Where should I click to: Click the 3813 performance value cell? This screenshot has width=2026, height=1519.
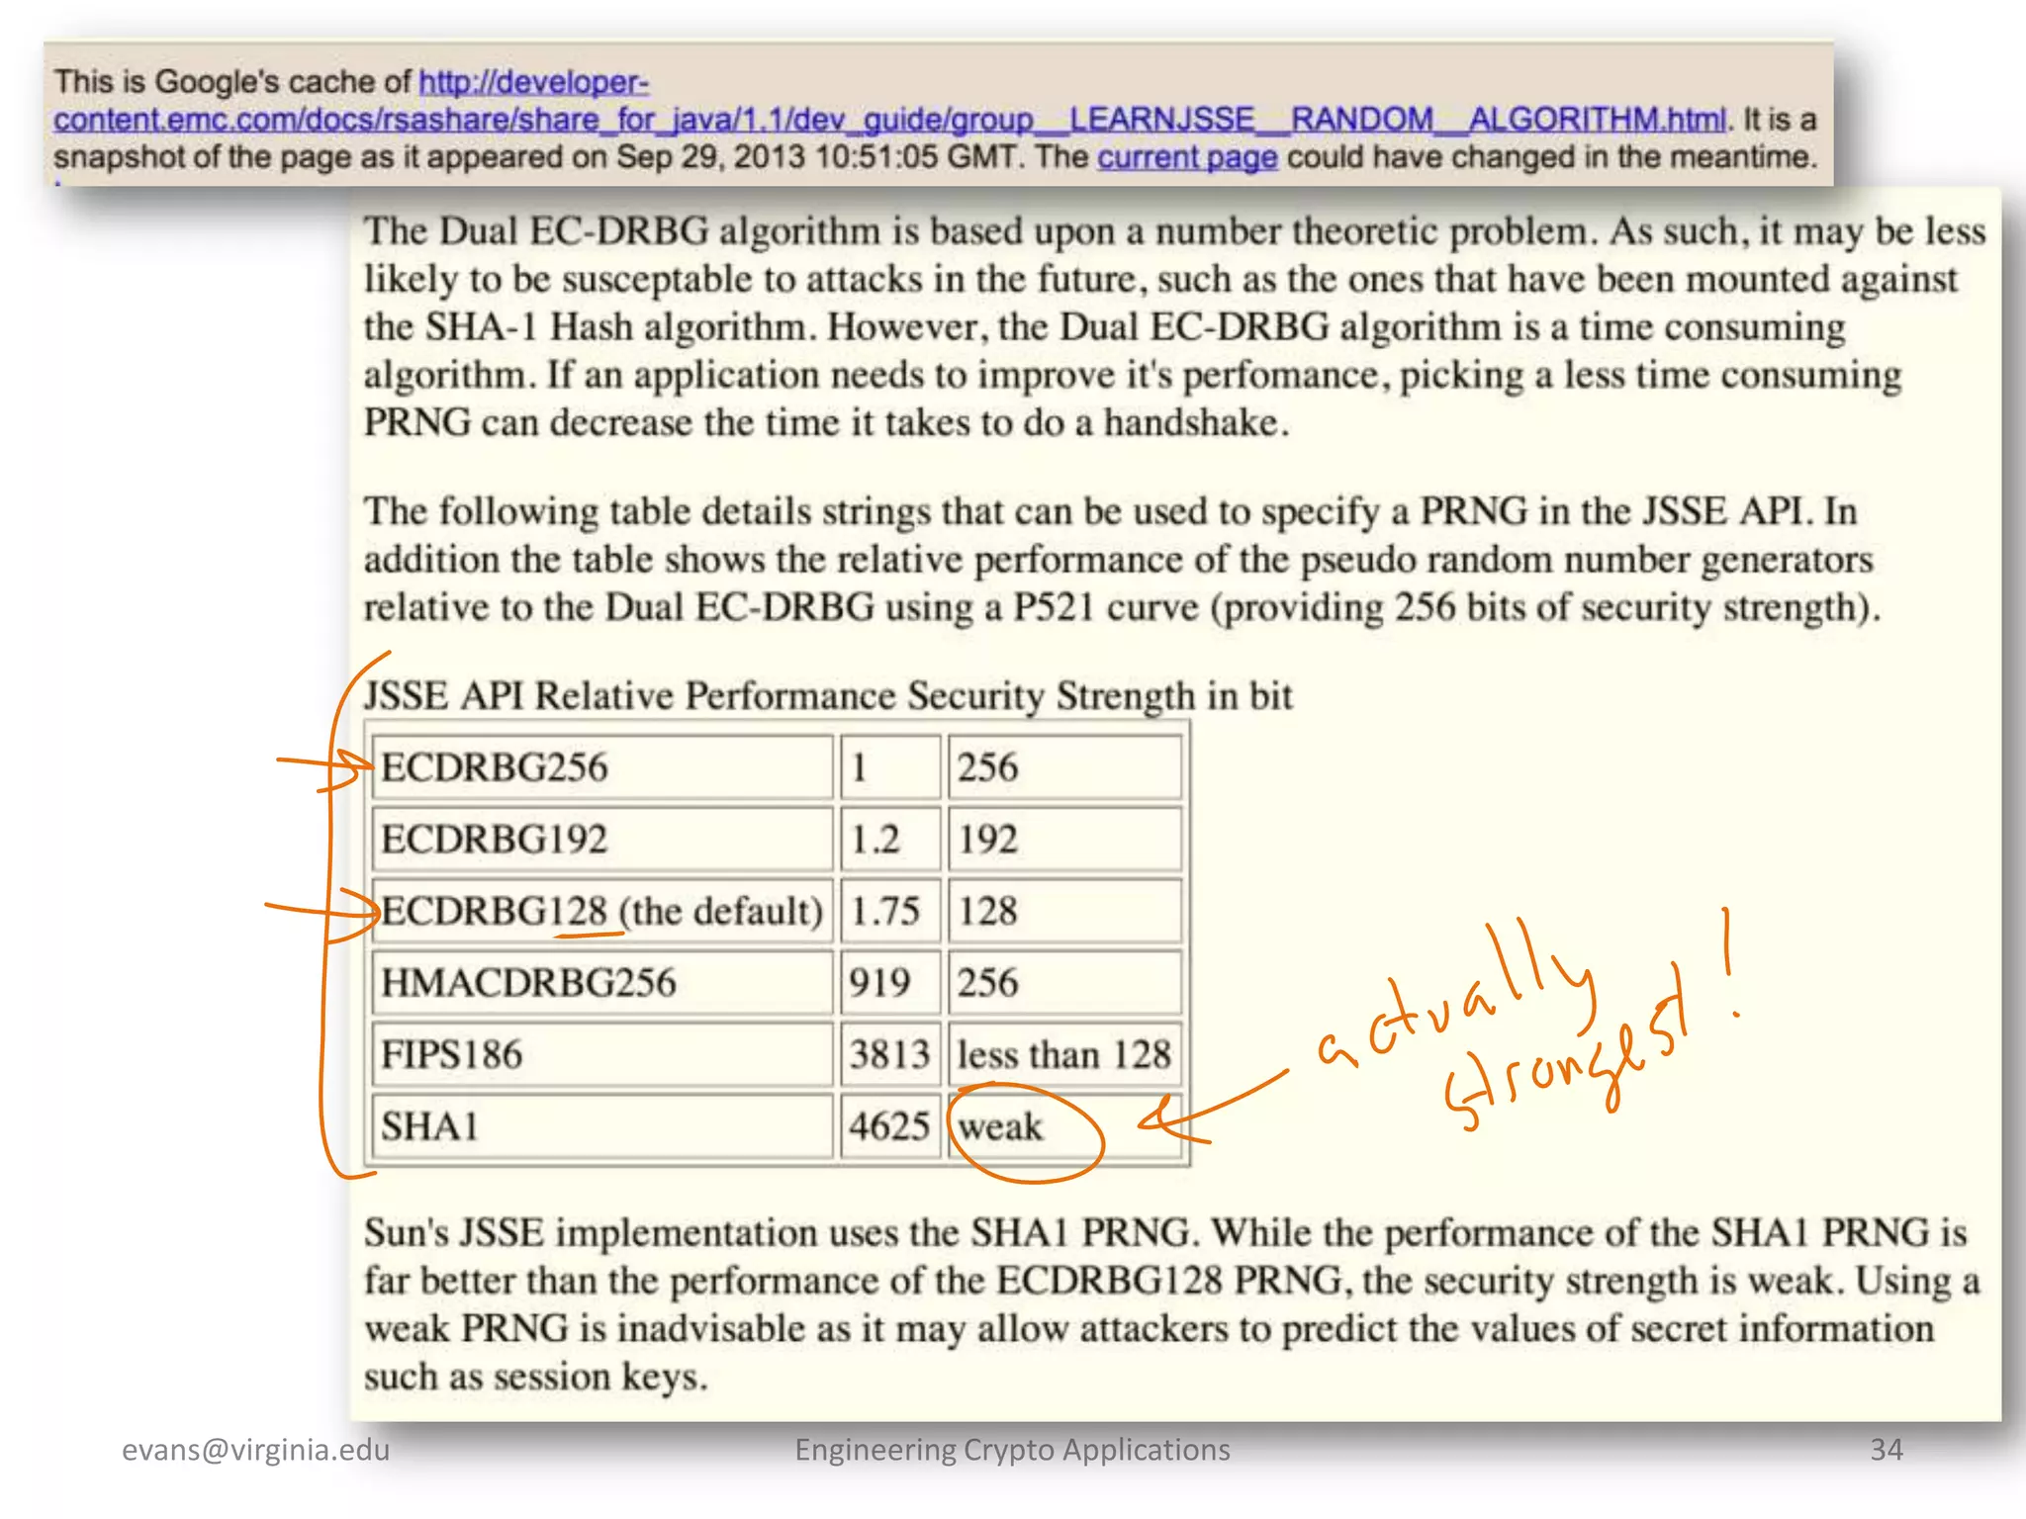(889, 1054)
